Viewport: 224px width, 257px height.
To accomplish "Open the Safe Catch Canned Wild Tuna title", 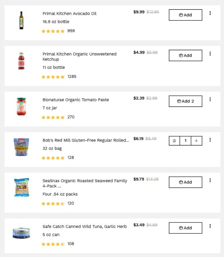I will (85, 227).
